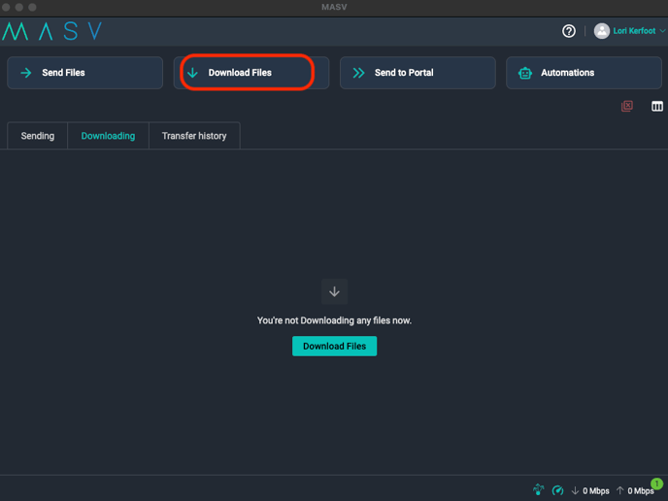Viewport: 668px width, 501px height.
Task: Open the speed limit gauge icon
Action: tap(557, 490)
